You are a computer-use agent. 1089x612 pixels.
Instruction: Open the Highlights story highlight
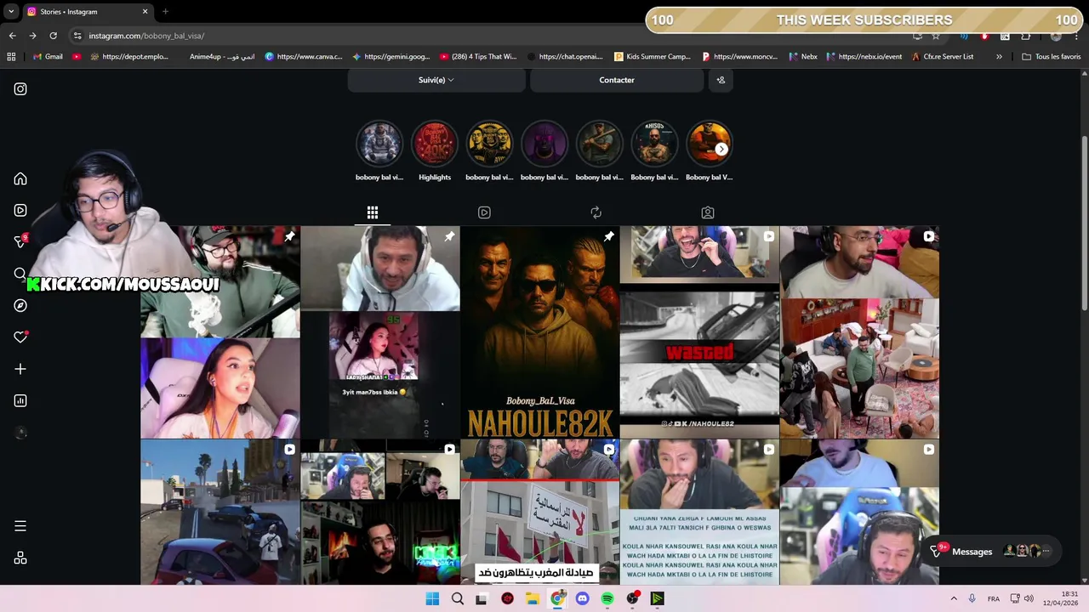point(435,151)
